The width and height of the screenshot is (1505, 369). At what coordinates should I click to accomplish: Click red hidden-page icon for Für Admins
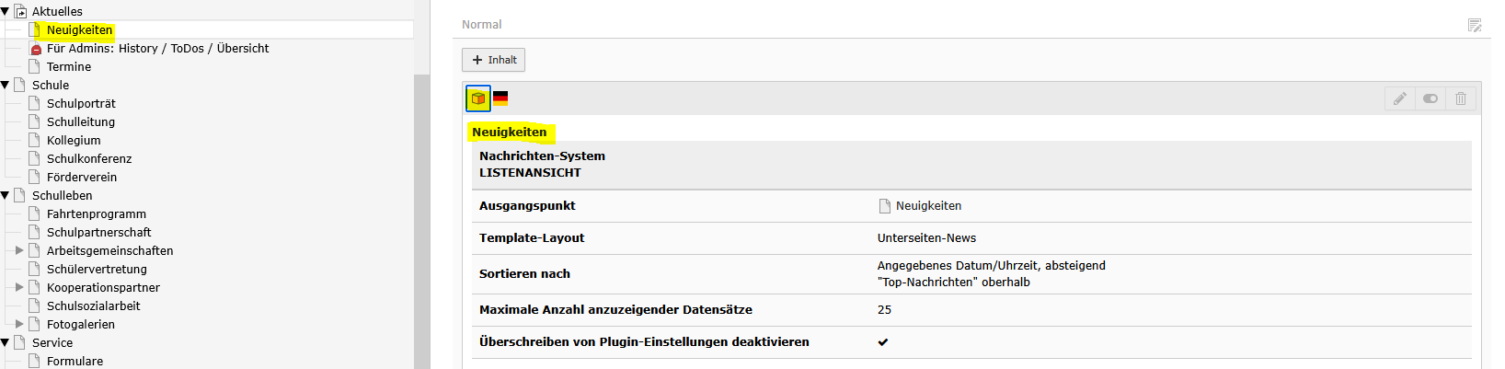(35, 49)
